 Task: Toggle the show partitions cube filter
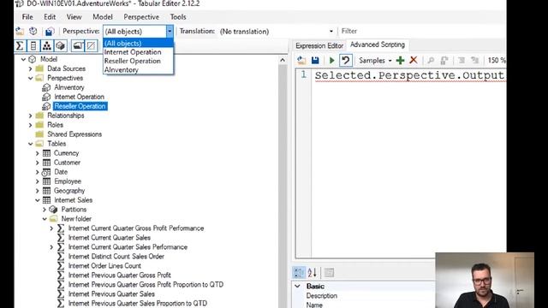(x=60, y=45)
